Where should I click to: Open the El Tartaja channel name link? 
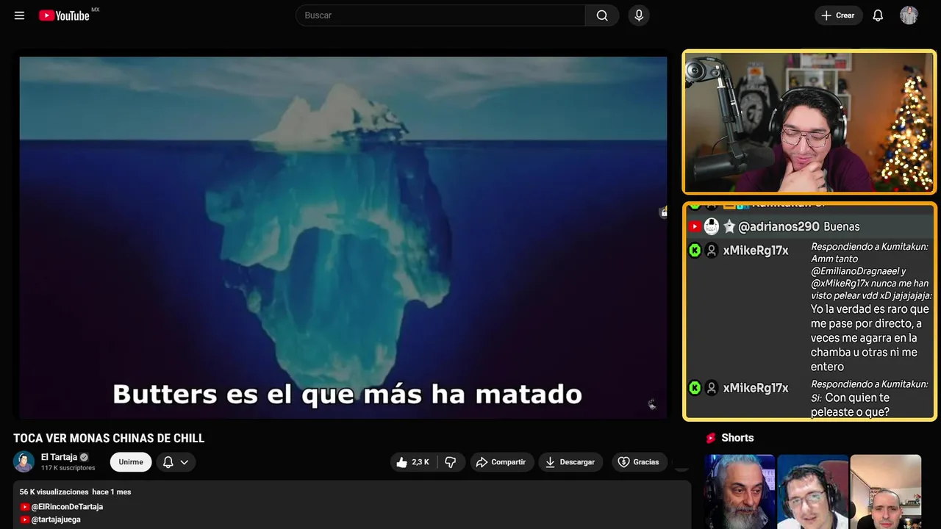click(x=59, y=457)
